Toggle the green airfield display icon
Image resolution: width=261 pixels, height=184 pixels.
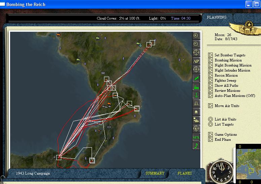(x=196, y=78)
